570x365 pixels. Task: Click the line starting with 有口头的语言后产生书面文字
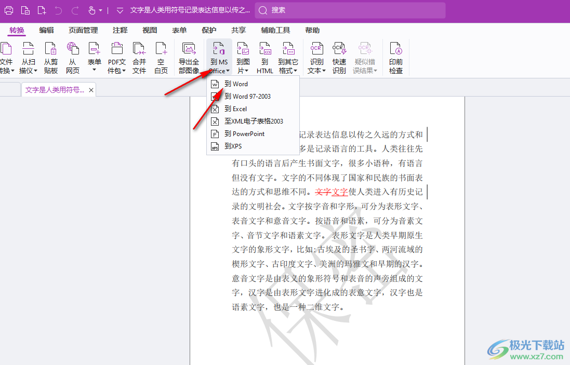[x=327, y=163]
